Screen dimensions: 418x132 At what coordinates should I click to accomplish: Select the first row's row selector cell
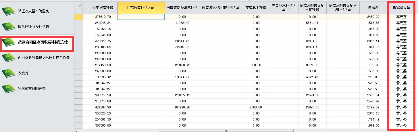click(x=78, y=17)
